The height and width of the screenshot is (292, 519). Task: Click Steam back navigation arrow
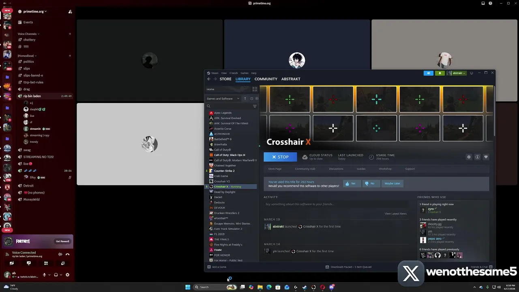[x=208, y=79]
